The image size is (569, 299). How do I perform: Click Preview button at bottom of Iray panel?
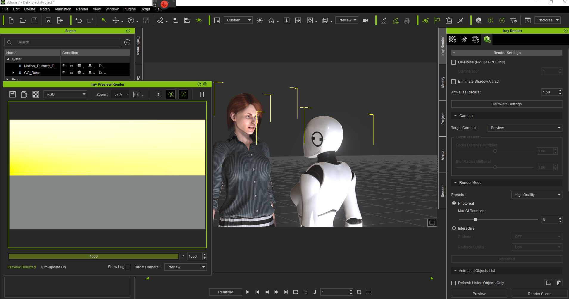479,294
